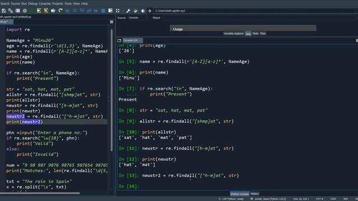
Task: Open the Projects menu
Action: point(58,3)
